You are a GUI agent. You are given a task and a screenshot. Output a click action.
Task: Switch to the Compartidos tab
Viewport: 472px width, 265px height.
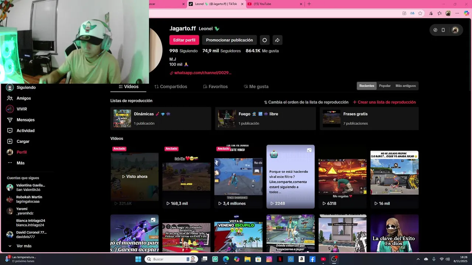pos(171,86)
